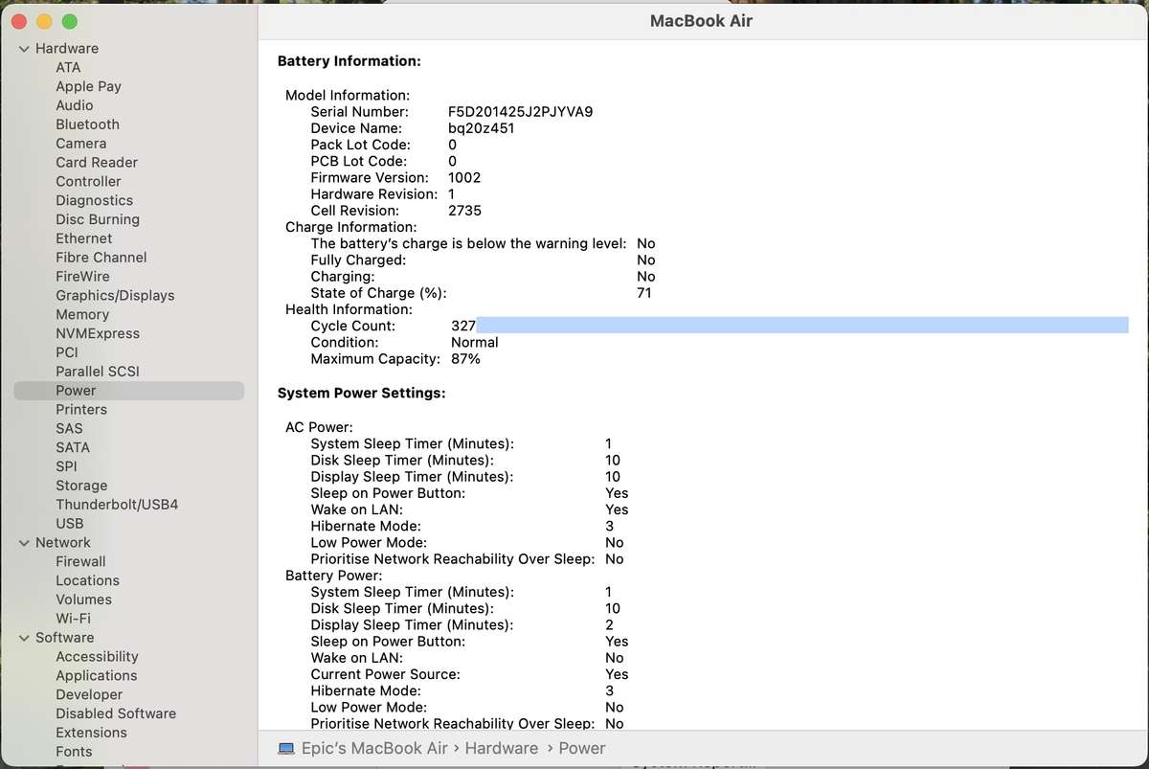Click the laptop icon in path bar
This screenshot has height=769, width=1149.
coord(286,749)
